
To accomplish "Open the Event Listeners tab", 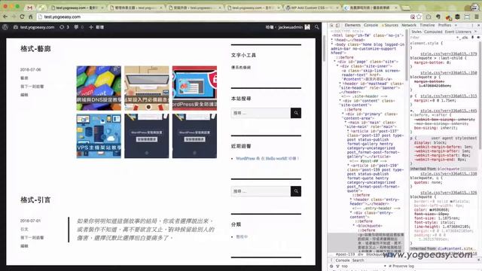I will click(458, 32).
